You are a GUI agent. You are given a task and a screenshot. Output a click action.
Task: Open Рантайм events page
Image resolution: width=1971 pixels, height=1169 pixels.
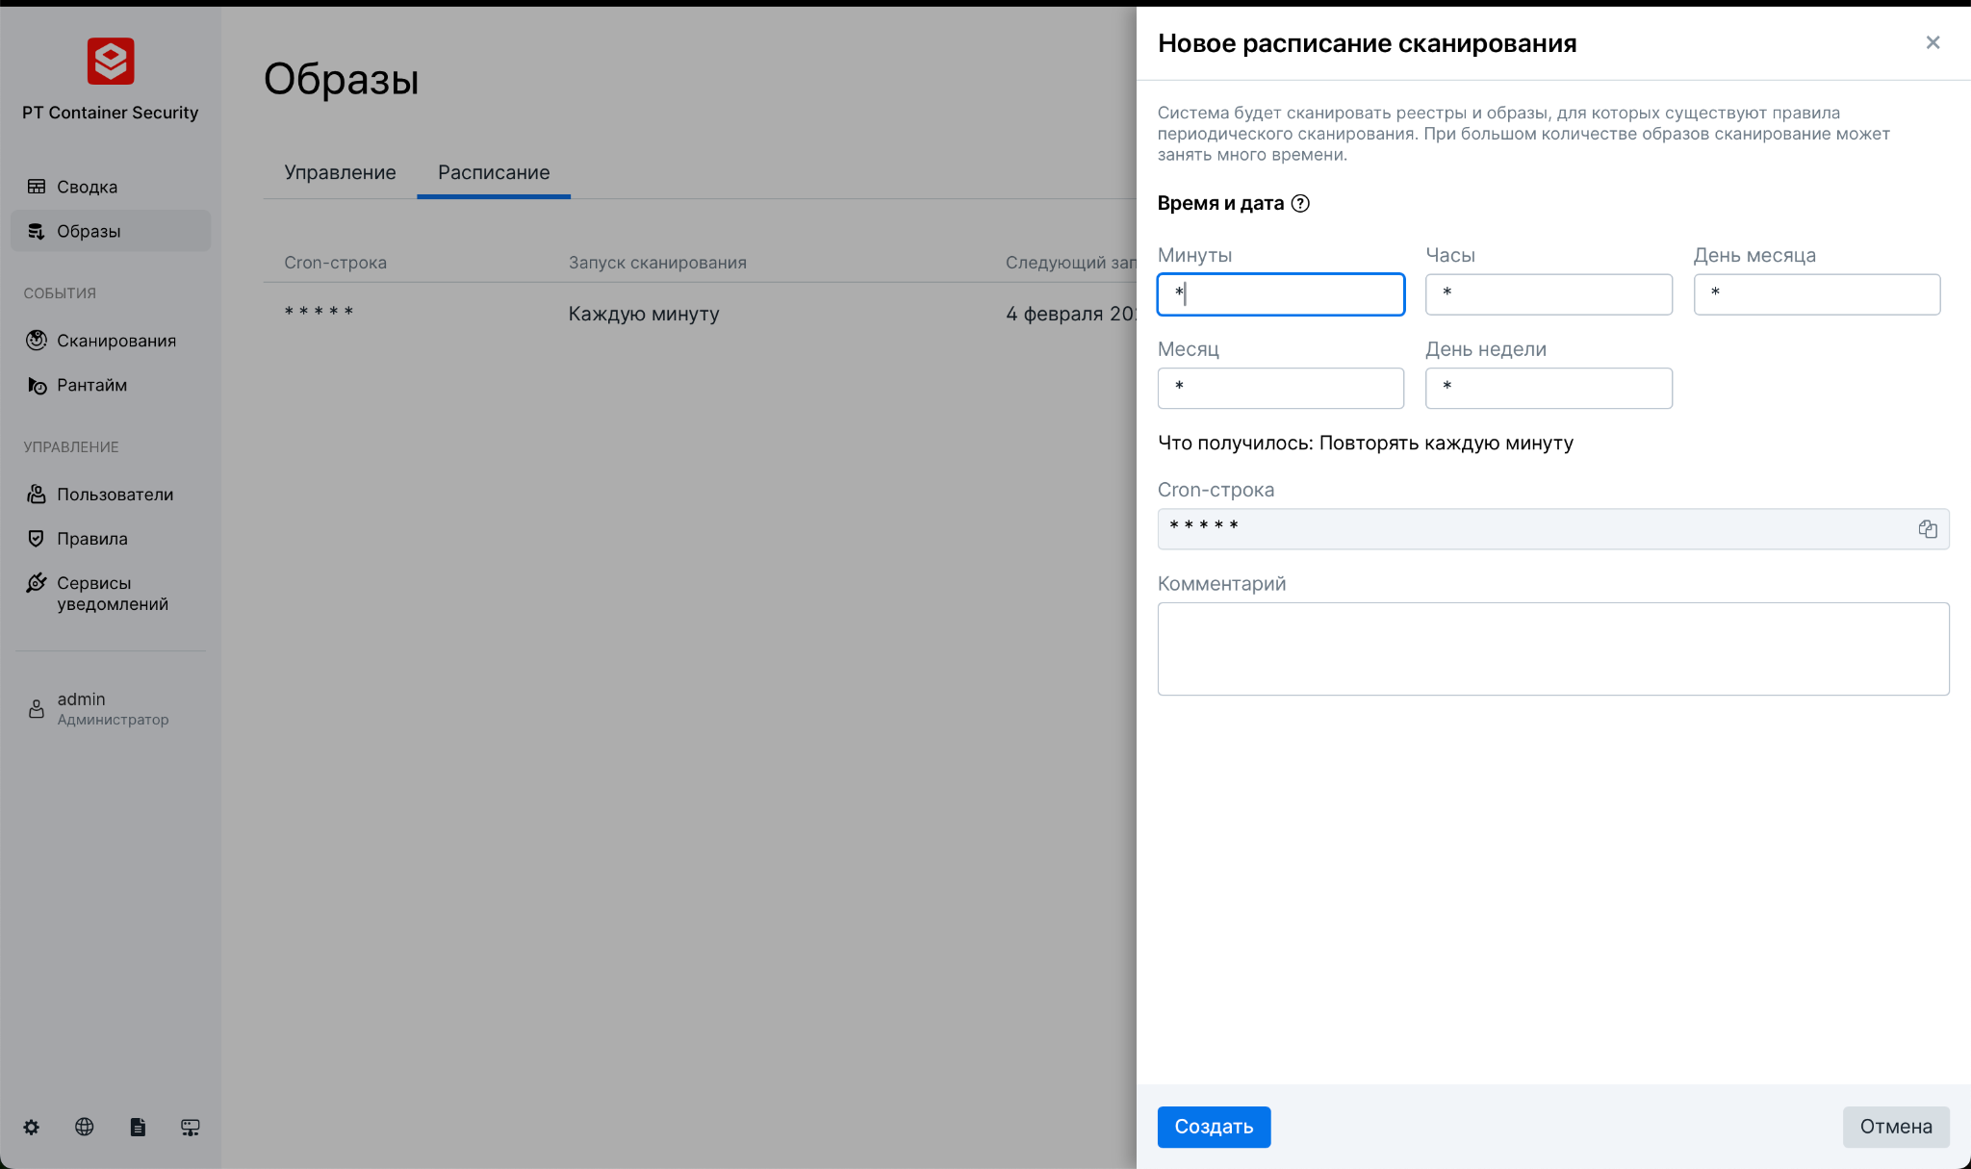pos(91,385)
